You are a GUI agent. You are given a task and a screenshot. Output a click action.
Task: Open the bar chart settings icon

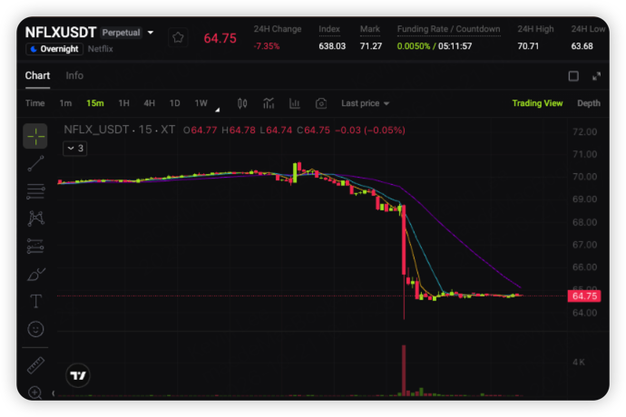pyautogui.click(x=295, y=103)
